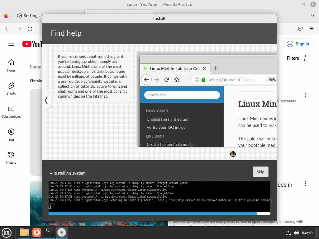This screenshot has width=319, height=239.
Task: Open sound volume tray icon
Action: click(x=296, y=233)
